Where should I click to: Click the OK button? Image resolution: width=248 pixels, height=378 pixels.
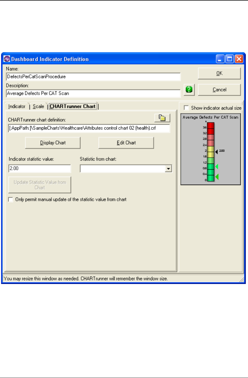coord(219,73)
